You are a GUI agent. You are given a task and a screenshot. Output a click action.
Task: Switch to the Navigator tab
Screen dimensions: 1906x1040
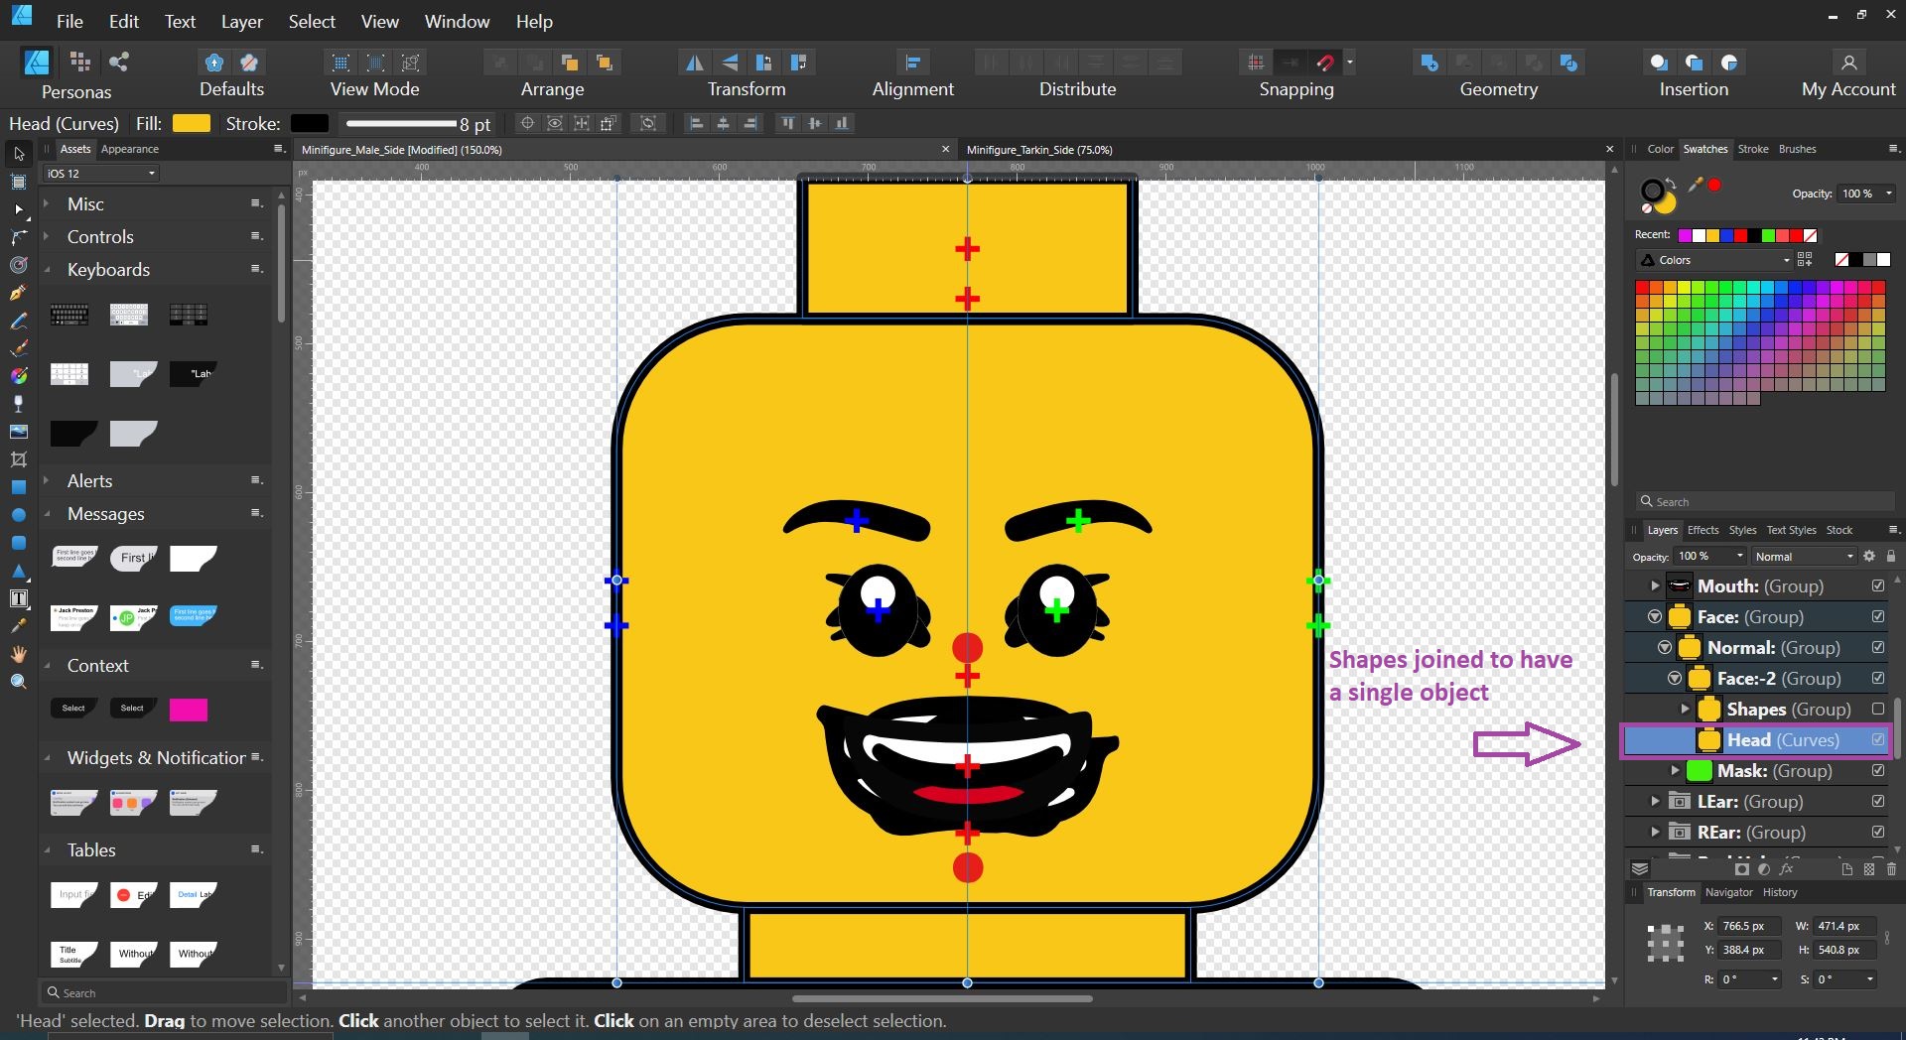tap(1729, 892)
